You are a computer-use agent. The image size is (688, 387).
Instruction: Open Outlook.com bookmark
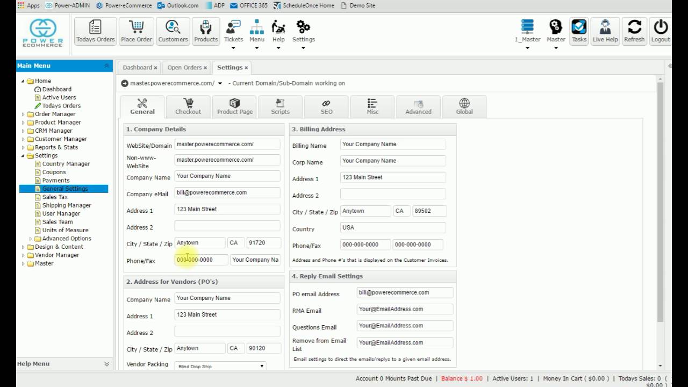[178, 5]
